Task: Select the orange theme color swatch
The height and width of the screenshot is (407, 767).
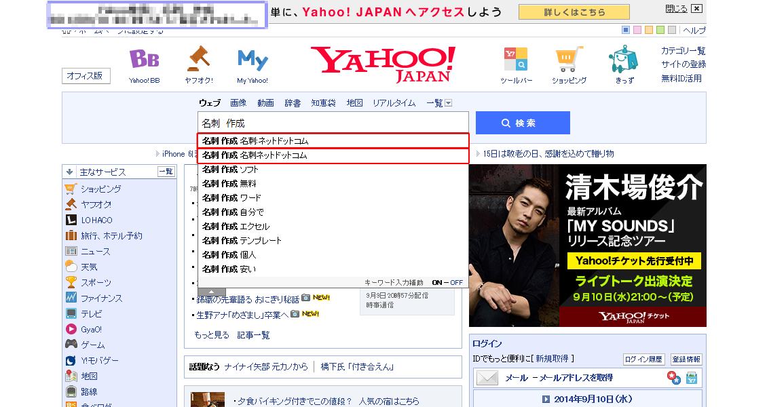Action: [649, 31]
